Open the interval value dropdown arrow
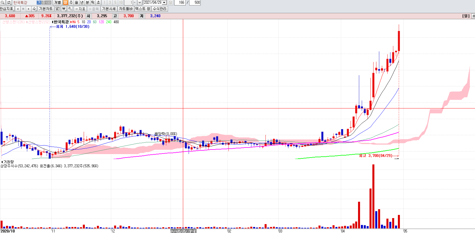This screenshot has height=233, width=475. click(x=135, y=3)
